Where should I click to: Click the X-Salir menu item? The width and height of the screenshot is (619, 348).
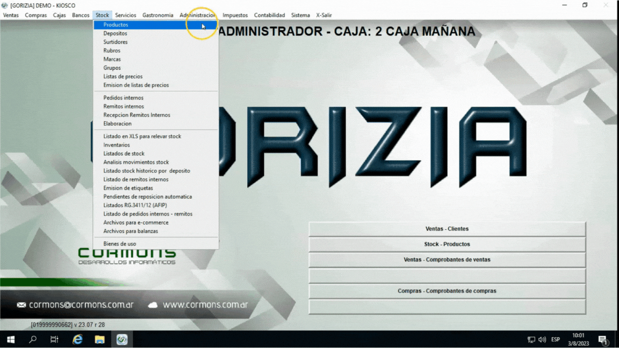pos(323,15)
